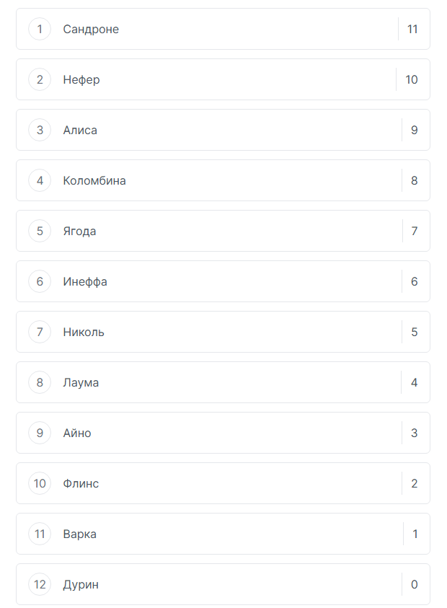Select the circled number 9 badge
Viewport: 447px width, 608px height.
(40, 433)
